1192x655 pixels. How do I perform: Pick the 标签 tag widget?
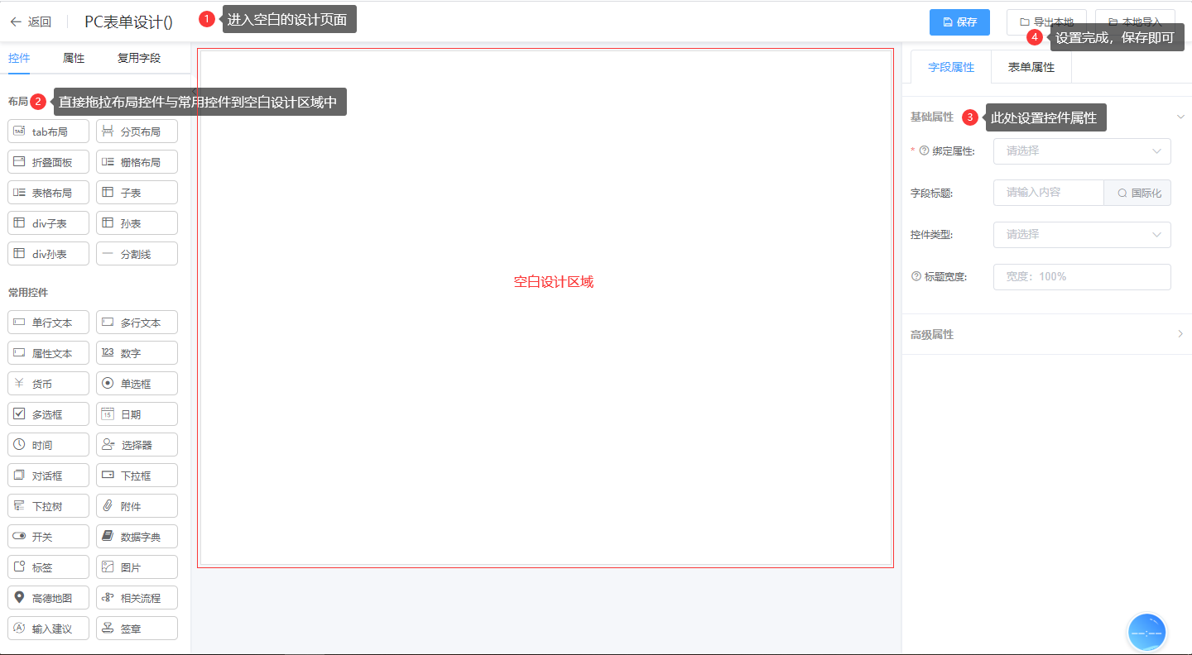(48, 567)
